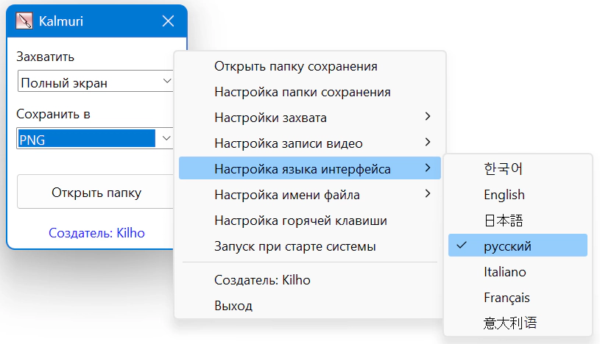Select the checked русский language option

(x=507, y=246)
